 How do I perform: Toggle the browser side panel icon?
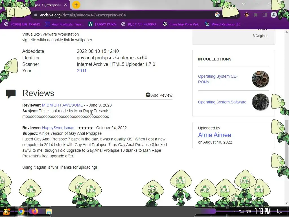(x=265, y=15)
